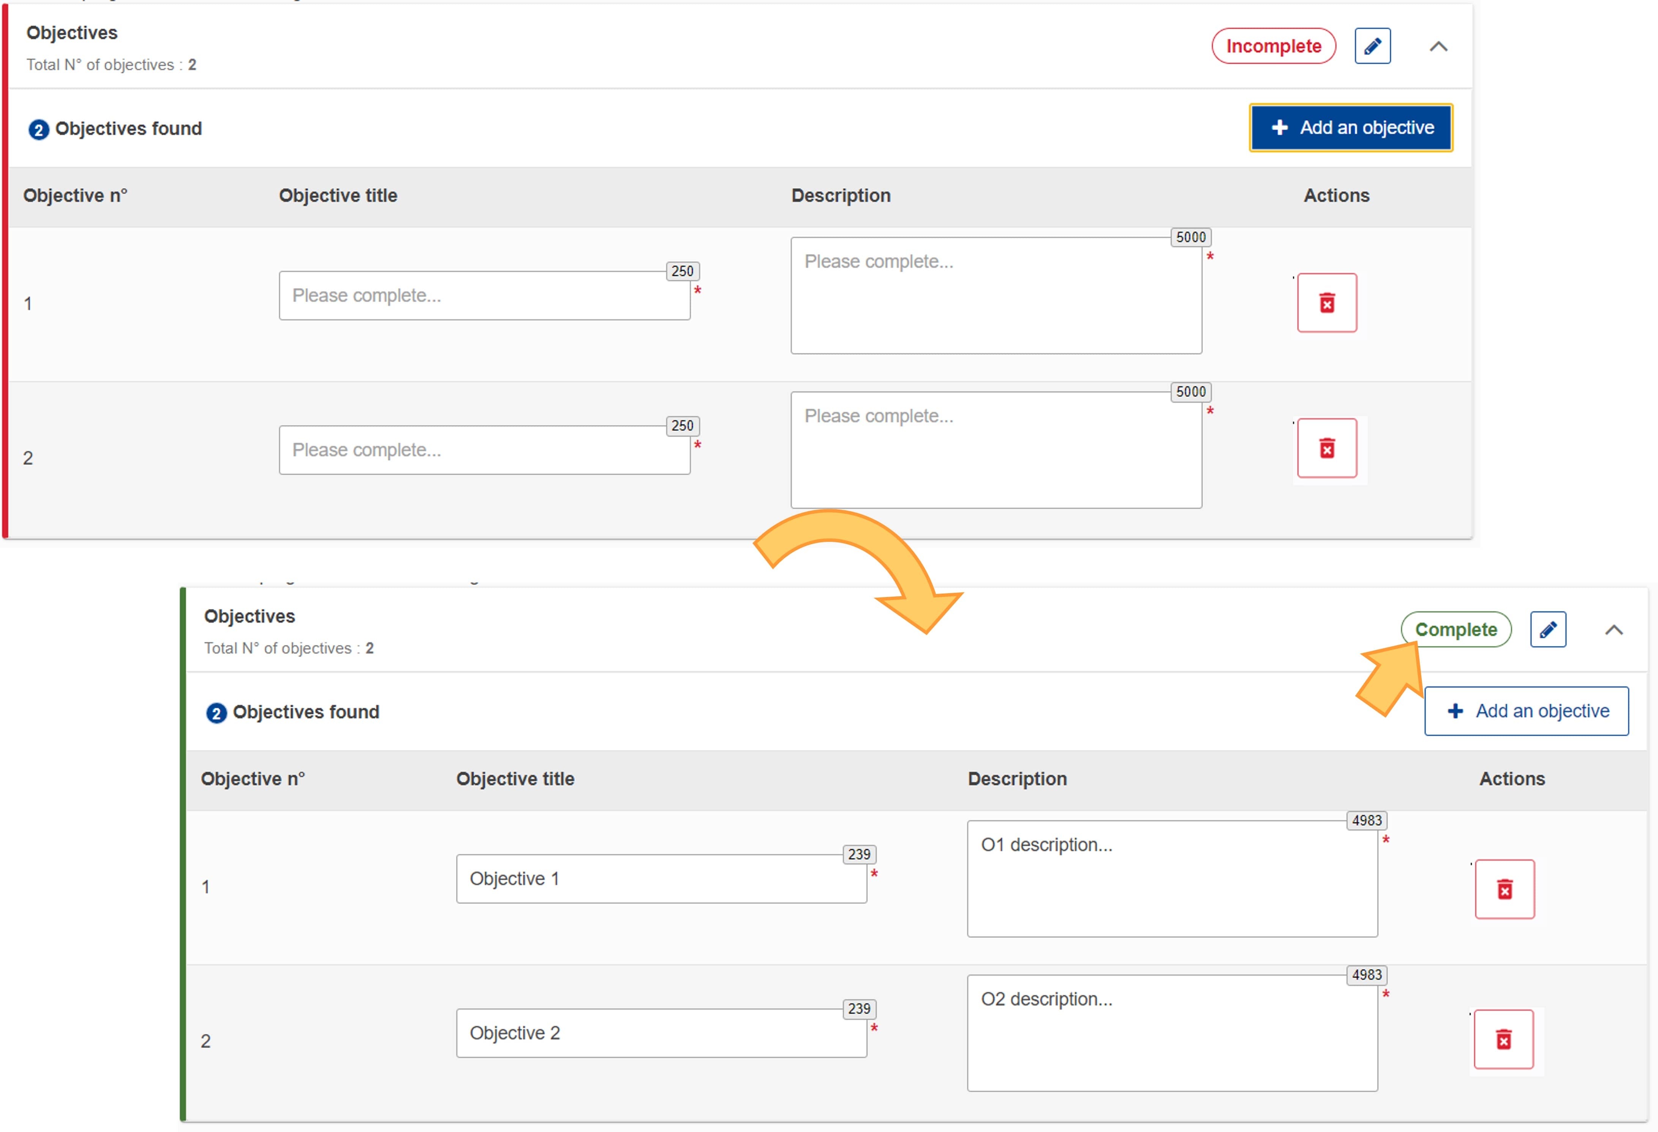The image size is (1658, 1132).
Task: Click the 239 counter on Objective 2 title
Action: (859, 1009)
